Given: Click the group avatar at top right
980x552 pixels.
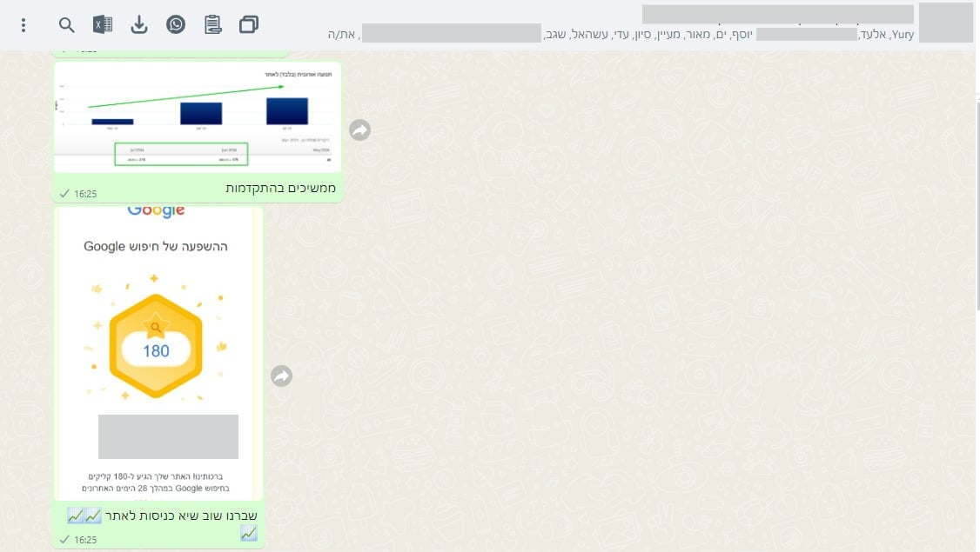Looking at the screenshot, I should 946,23.
